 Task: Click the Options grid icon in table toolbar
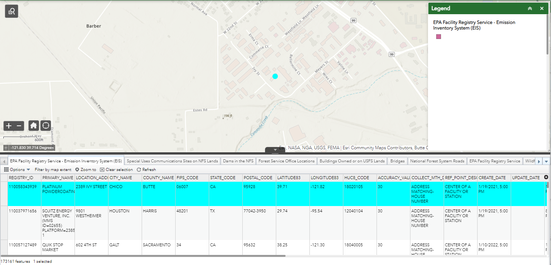click(6, 170)
